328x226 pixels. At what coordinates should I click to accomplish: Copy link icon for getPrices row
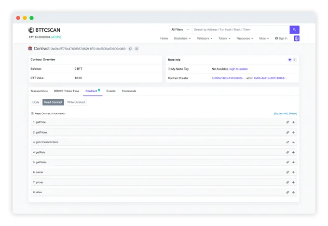coord(287,133)
